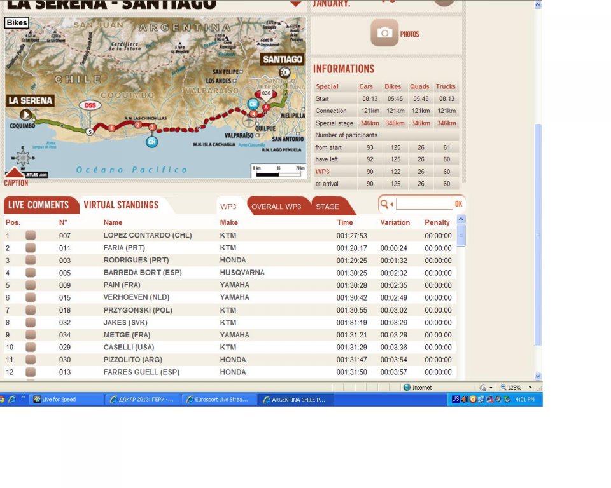Open the Photos link
This screenshot has height=488, width=611.
[x=409, y=34]
